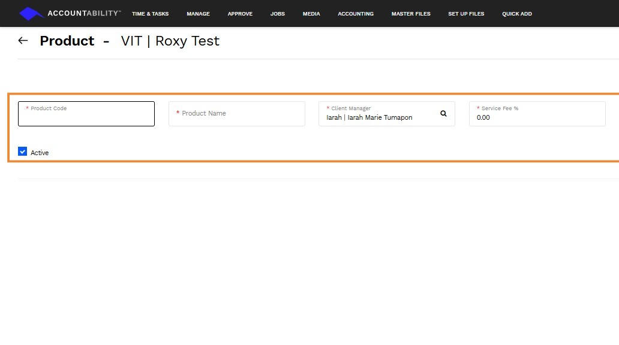The width and height of the screenshot is (619, 345).
Task: Uncheck the Active checkbox
Action: coord(23,152)
